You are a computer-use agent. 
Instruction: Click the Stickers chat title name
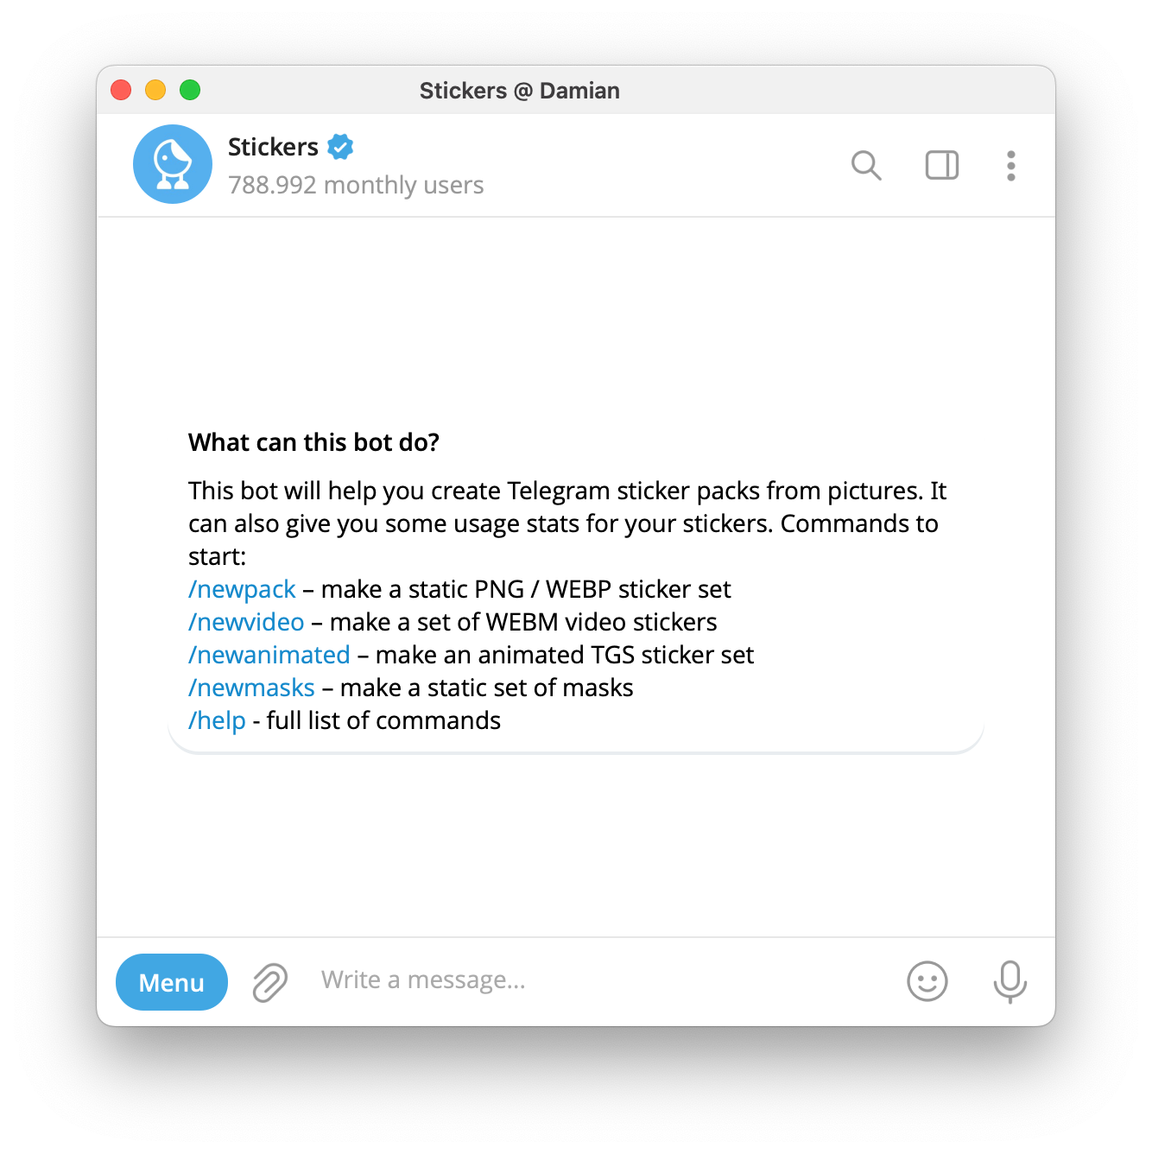coord(273,147)
